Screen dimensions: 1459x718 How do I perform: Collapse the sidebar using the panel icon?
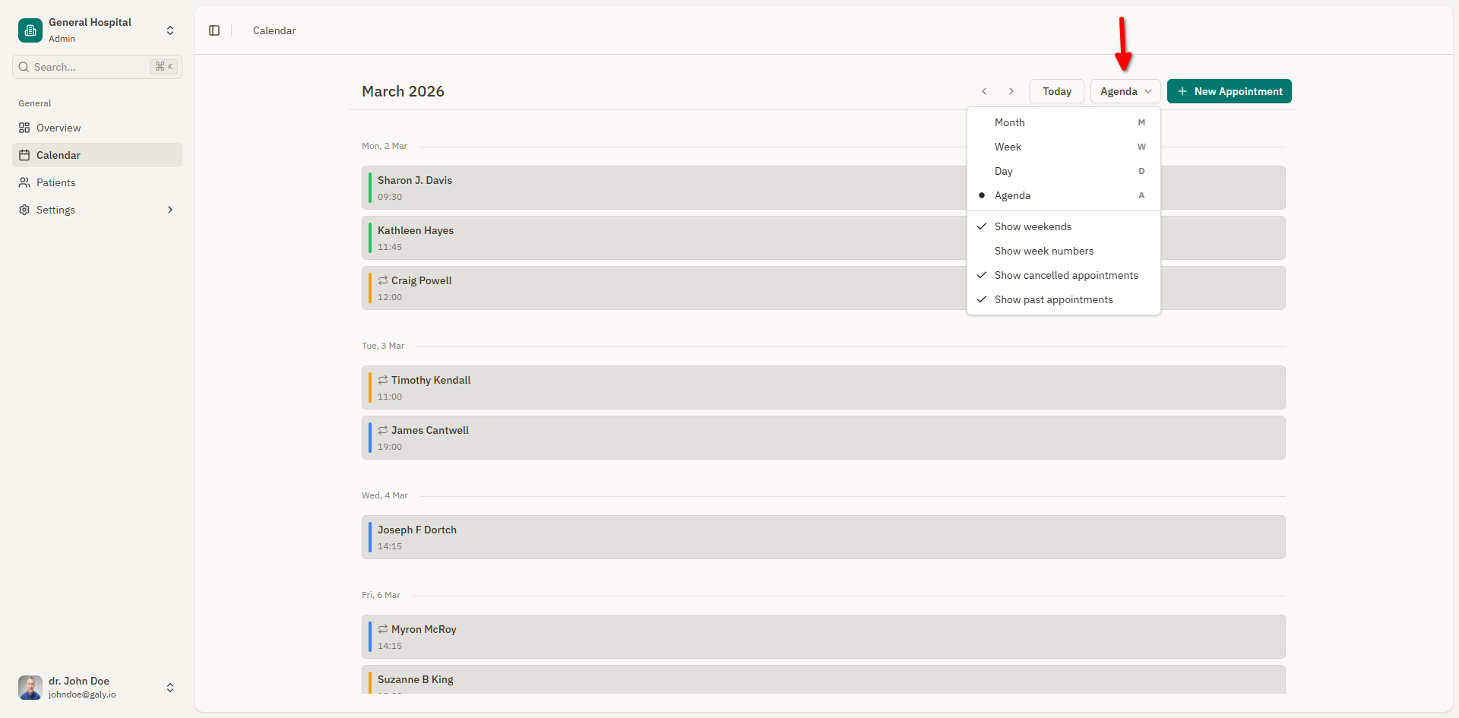[x=214, y=30]
